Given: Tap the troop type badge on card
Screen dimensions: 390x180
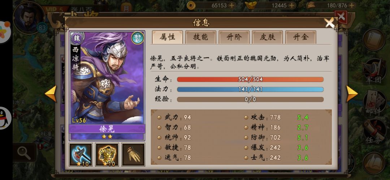Looking at the screenshot, I should 137,38.
